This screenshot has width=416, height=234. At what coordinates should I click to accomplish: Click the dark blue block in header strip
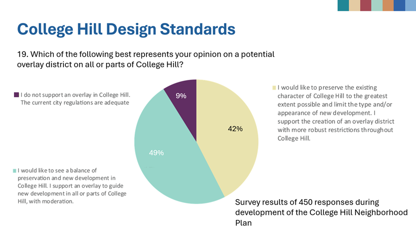pyautogui.click(x=399, y=5)
